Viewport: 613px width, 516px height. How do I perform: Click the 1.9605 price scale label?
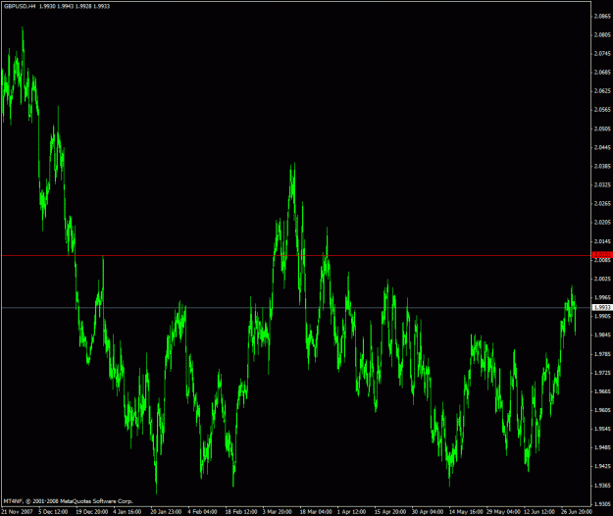(602, 410)
